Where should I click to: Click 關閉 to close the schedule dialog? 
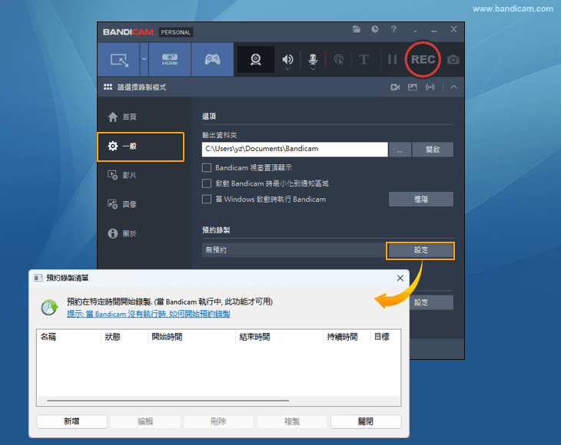(366, 421)
